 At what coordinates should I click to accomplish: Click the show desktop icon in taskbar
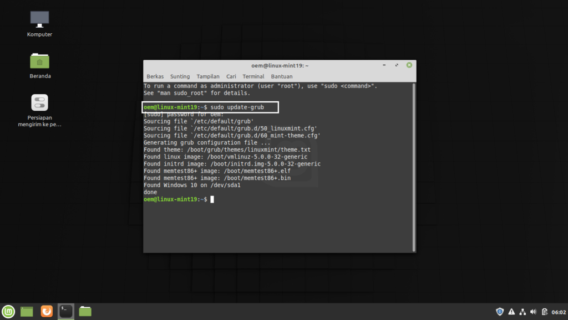click(x=27, y=311)
